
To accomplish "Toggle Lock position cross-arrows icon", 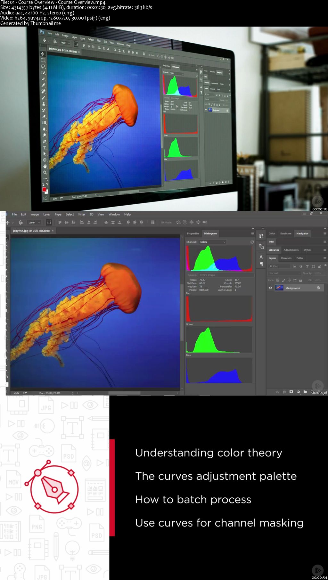I will click(x=289, y=280).
